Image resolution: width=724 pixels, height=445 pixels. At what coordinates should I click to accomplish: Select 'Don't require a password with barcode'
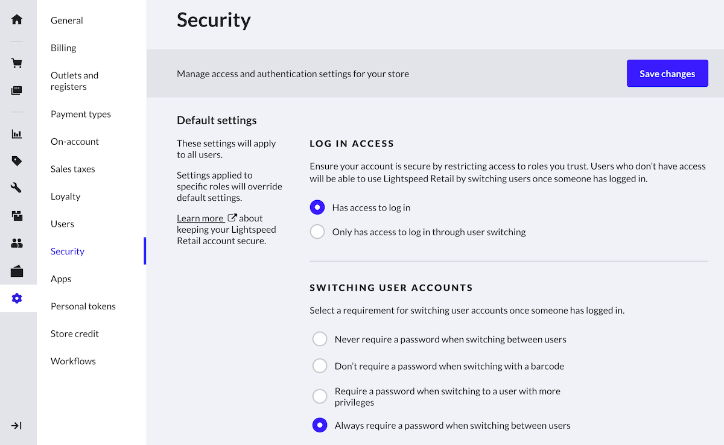320,366
